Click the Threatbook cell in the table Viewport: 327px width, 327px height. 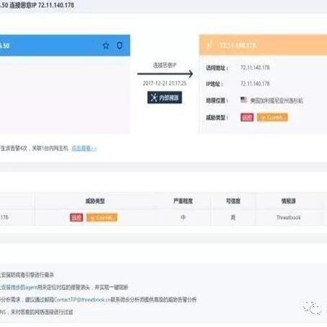tap(288, 218)
